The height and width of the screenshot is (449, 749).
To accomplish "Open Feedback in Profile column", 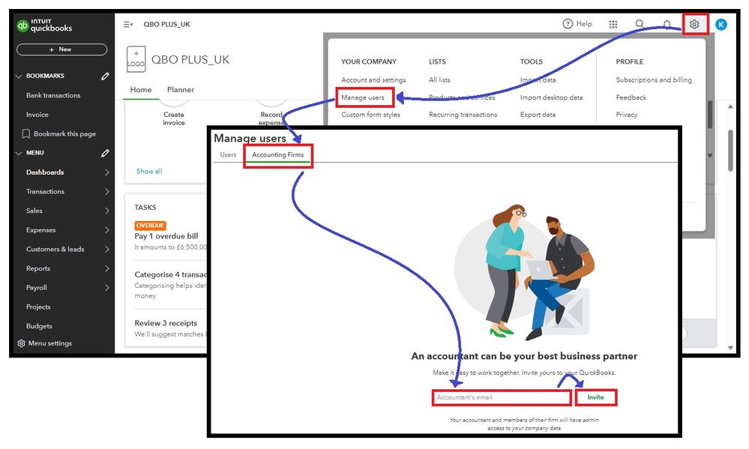I will point(631,97).
